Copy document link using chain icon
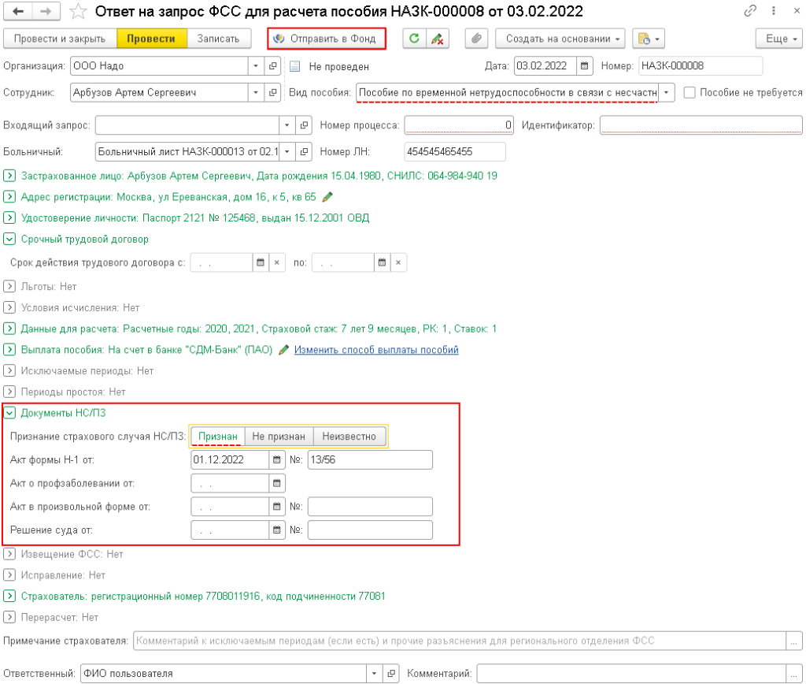 pyautogui.click(x=750, y=12)
